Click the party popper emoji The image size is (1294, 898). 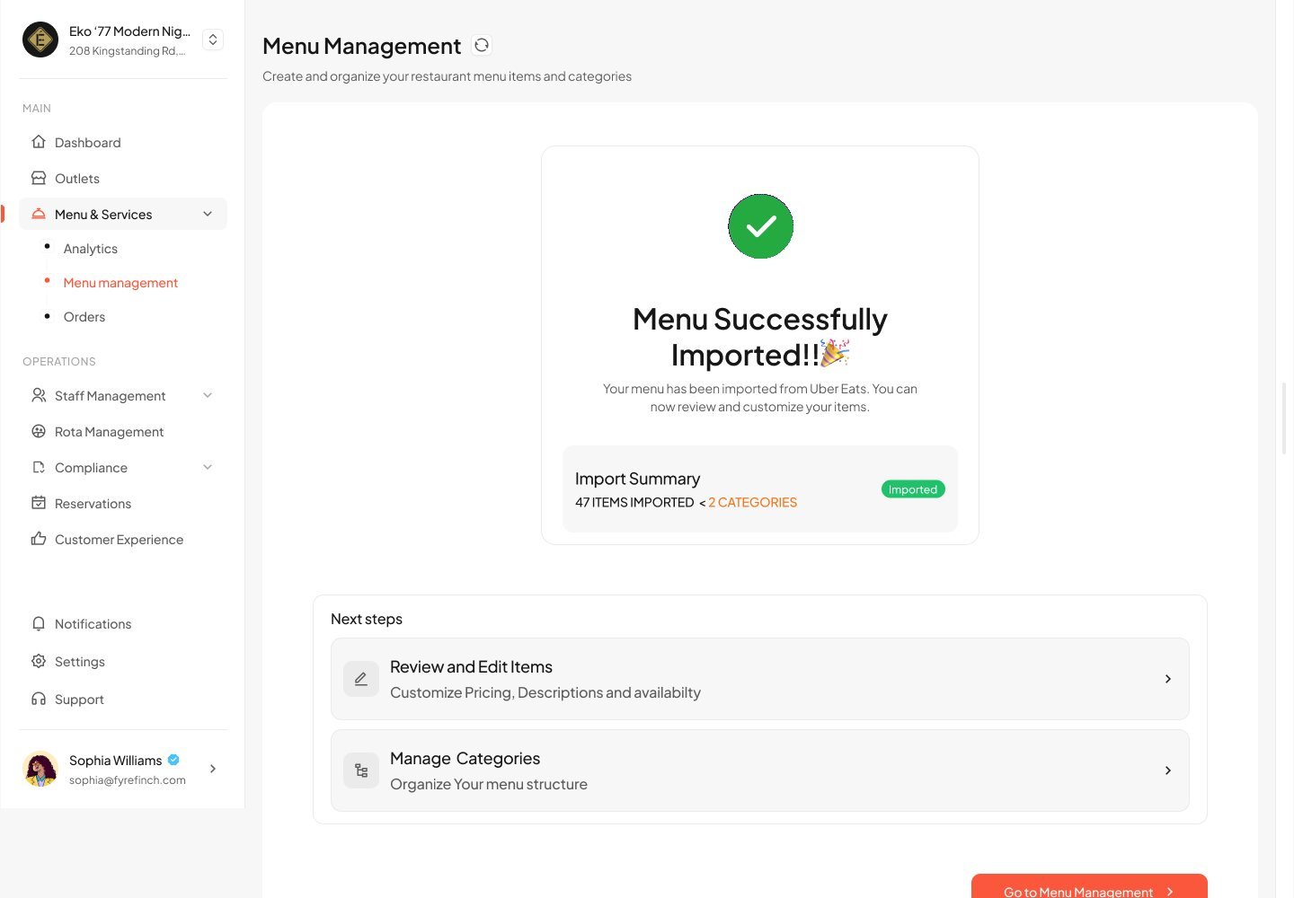835,353
